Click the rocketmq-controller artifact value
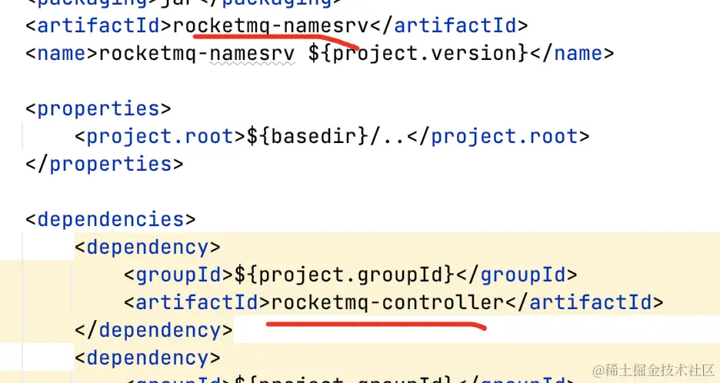The image size is (720, 383). tap(388, 303)
